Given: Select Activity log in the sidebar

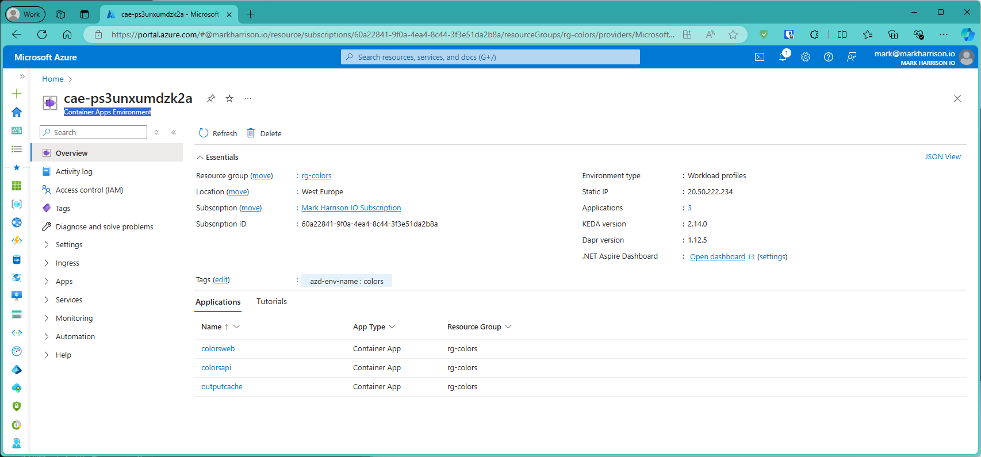Looking at the screenshot, I should click(74, 172).
